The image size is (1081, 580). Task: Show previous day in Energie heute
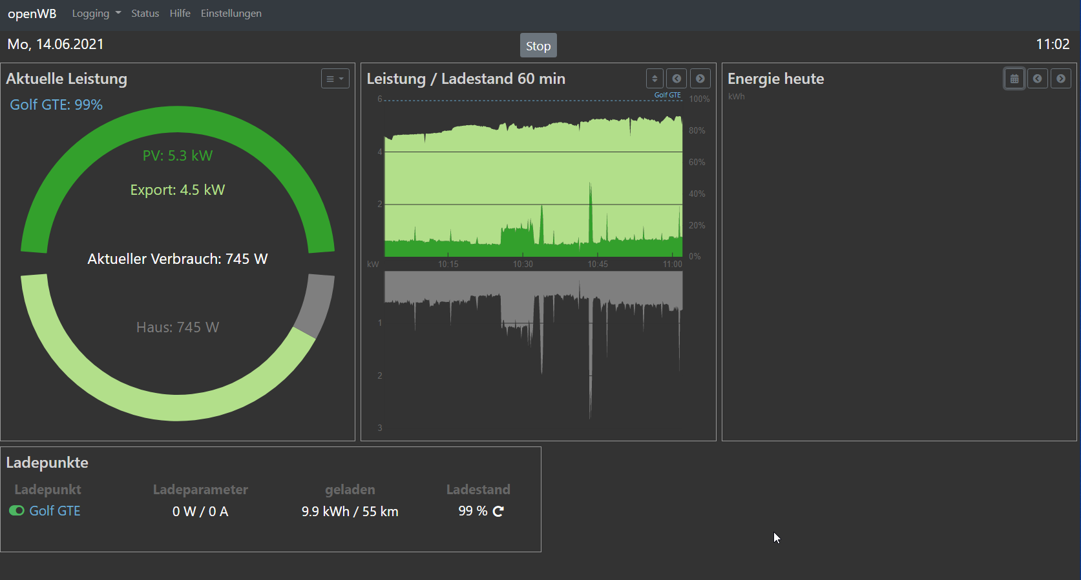pyautogui.click(x=1037, y=79)
